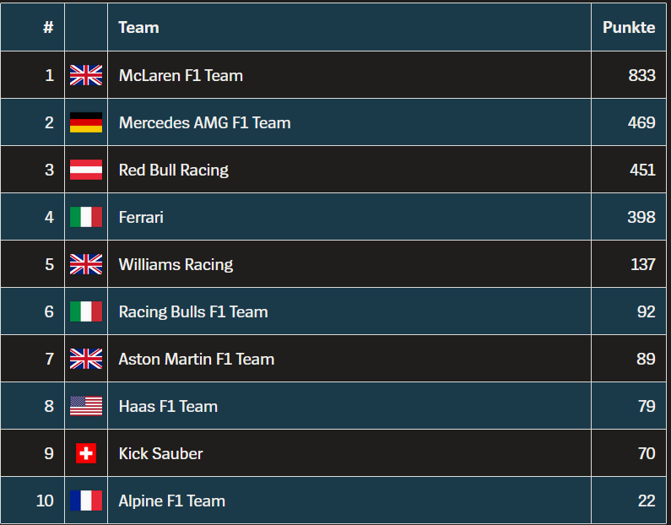Click the UK flag beside McLaren F1 Team
This screenshot has width=671, height=525.
86,75
